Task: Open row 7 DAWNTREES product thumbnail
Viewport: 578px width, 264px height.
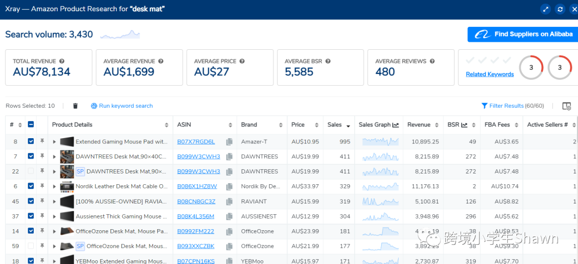Action: point(67,157)
